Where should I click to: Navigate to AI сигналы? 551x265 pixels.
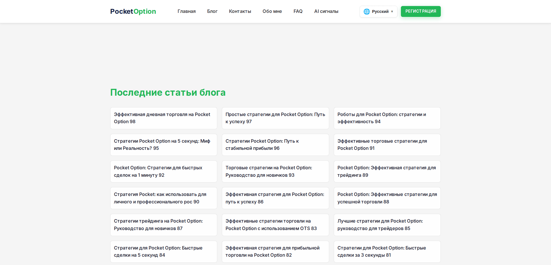click(x=326, y=11)
